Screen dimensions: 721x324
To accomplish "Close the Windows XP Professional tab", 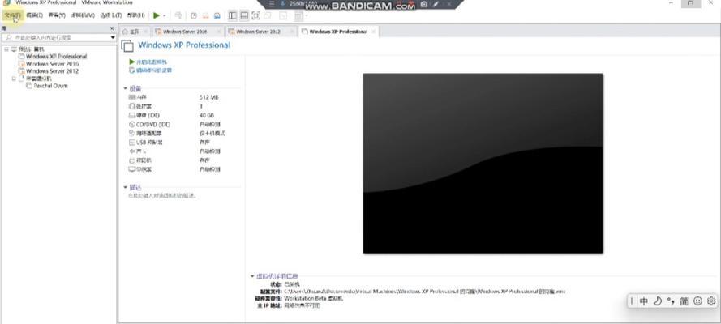I will pos(373,32).
